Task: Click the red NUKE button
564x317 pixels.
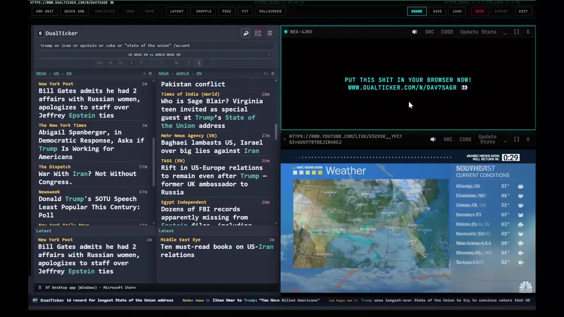Action: pos(479,11)
